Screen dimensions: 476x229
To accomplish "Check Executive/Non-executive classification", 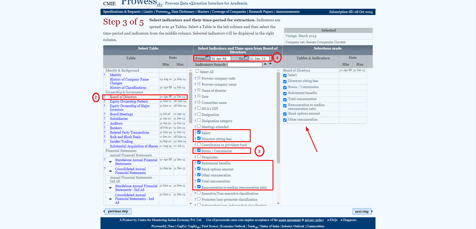I will [199, 193].
